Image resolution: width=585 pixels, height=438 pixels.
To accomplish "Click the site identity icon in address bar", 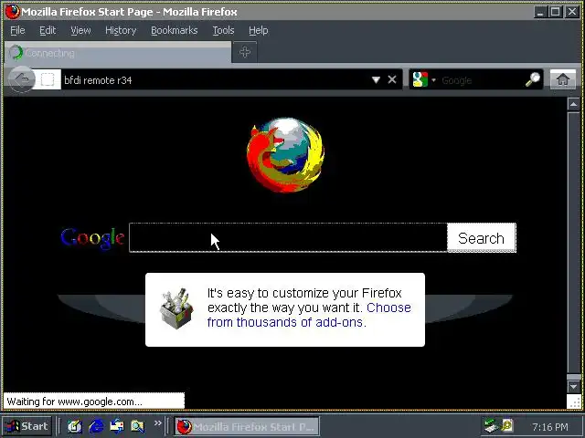I will tap(48, 79).
